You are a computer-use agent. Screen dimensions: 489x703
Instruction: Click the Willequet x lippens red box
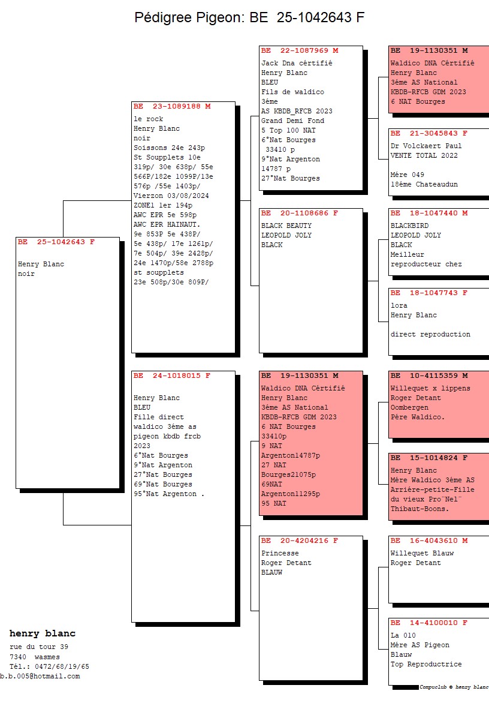pyautogui.click(x=439, y=404)
